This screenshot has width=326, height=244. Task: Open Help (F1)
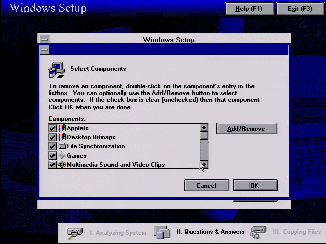(249, 9)
